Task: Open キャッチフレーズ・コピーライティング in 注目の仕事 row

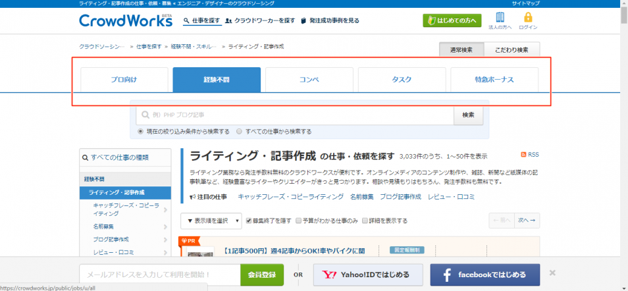Action: (291, 197)
